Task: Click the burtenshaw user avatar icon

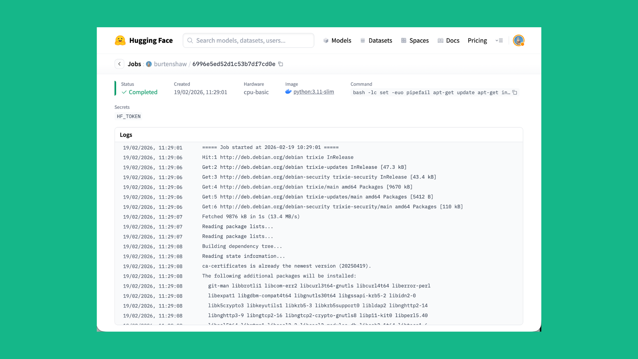Action: coord(149,64)
